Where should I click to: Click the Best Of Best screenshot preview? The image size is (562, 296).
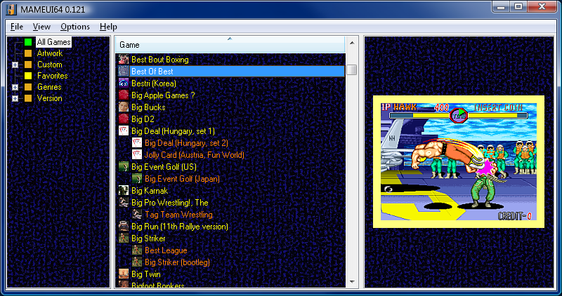tap(459, 161)
